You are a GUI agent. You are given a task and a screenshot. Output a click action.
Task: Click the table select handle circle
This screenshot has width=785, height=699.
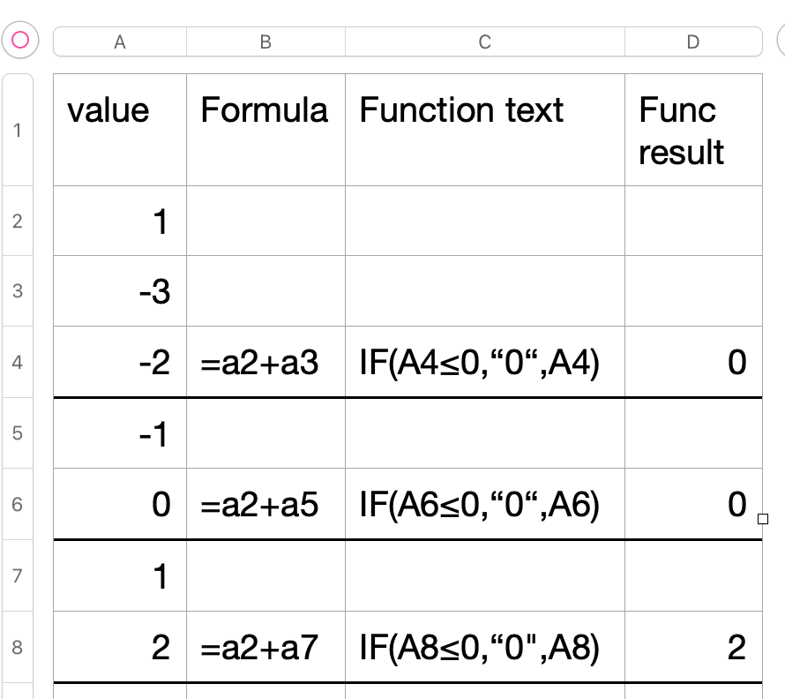click(19, 40)
